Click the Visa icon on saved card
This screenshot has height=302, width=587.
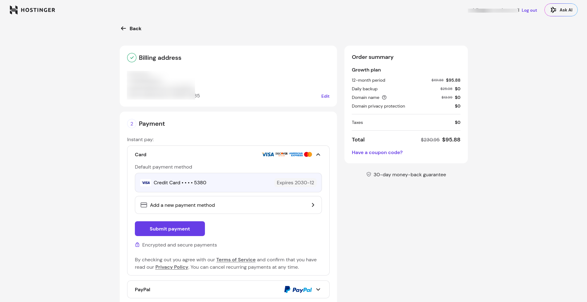[146, 183]
